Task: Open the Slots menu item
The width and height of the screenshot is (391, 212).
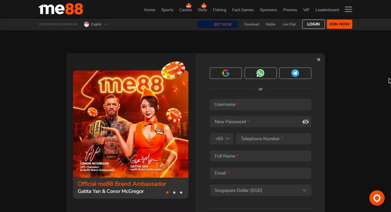Action: click(x=202, y=10)
